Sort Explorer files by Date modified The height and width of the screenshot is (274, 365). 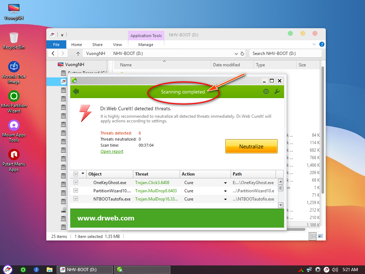[x=232, y=65]
